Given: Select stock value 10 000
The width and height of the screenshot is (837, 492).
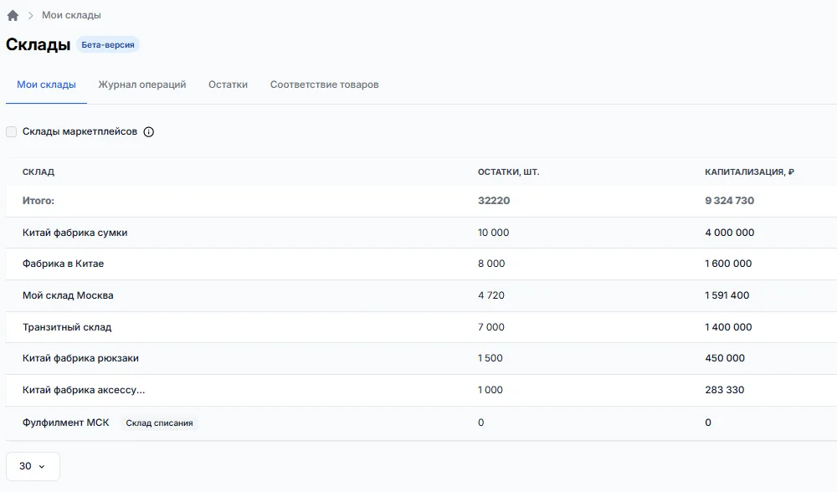Looking at the screenshot, I should [x=493, y=233].
